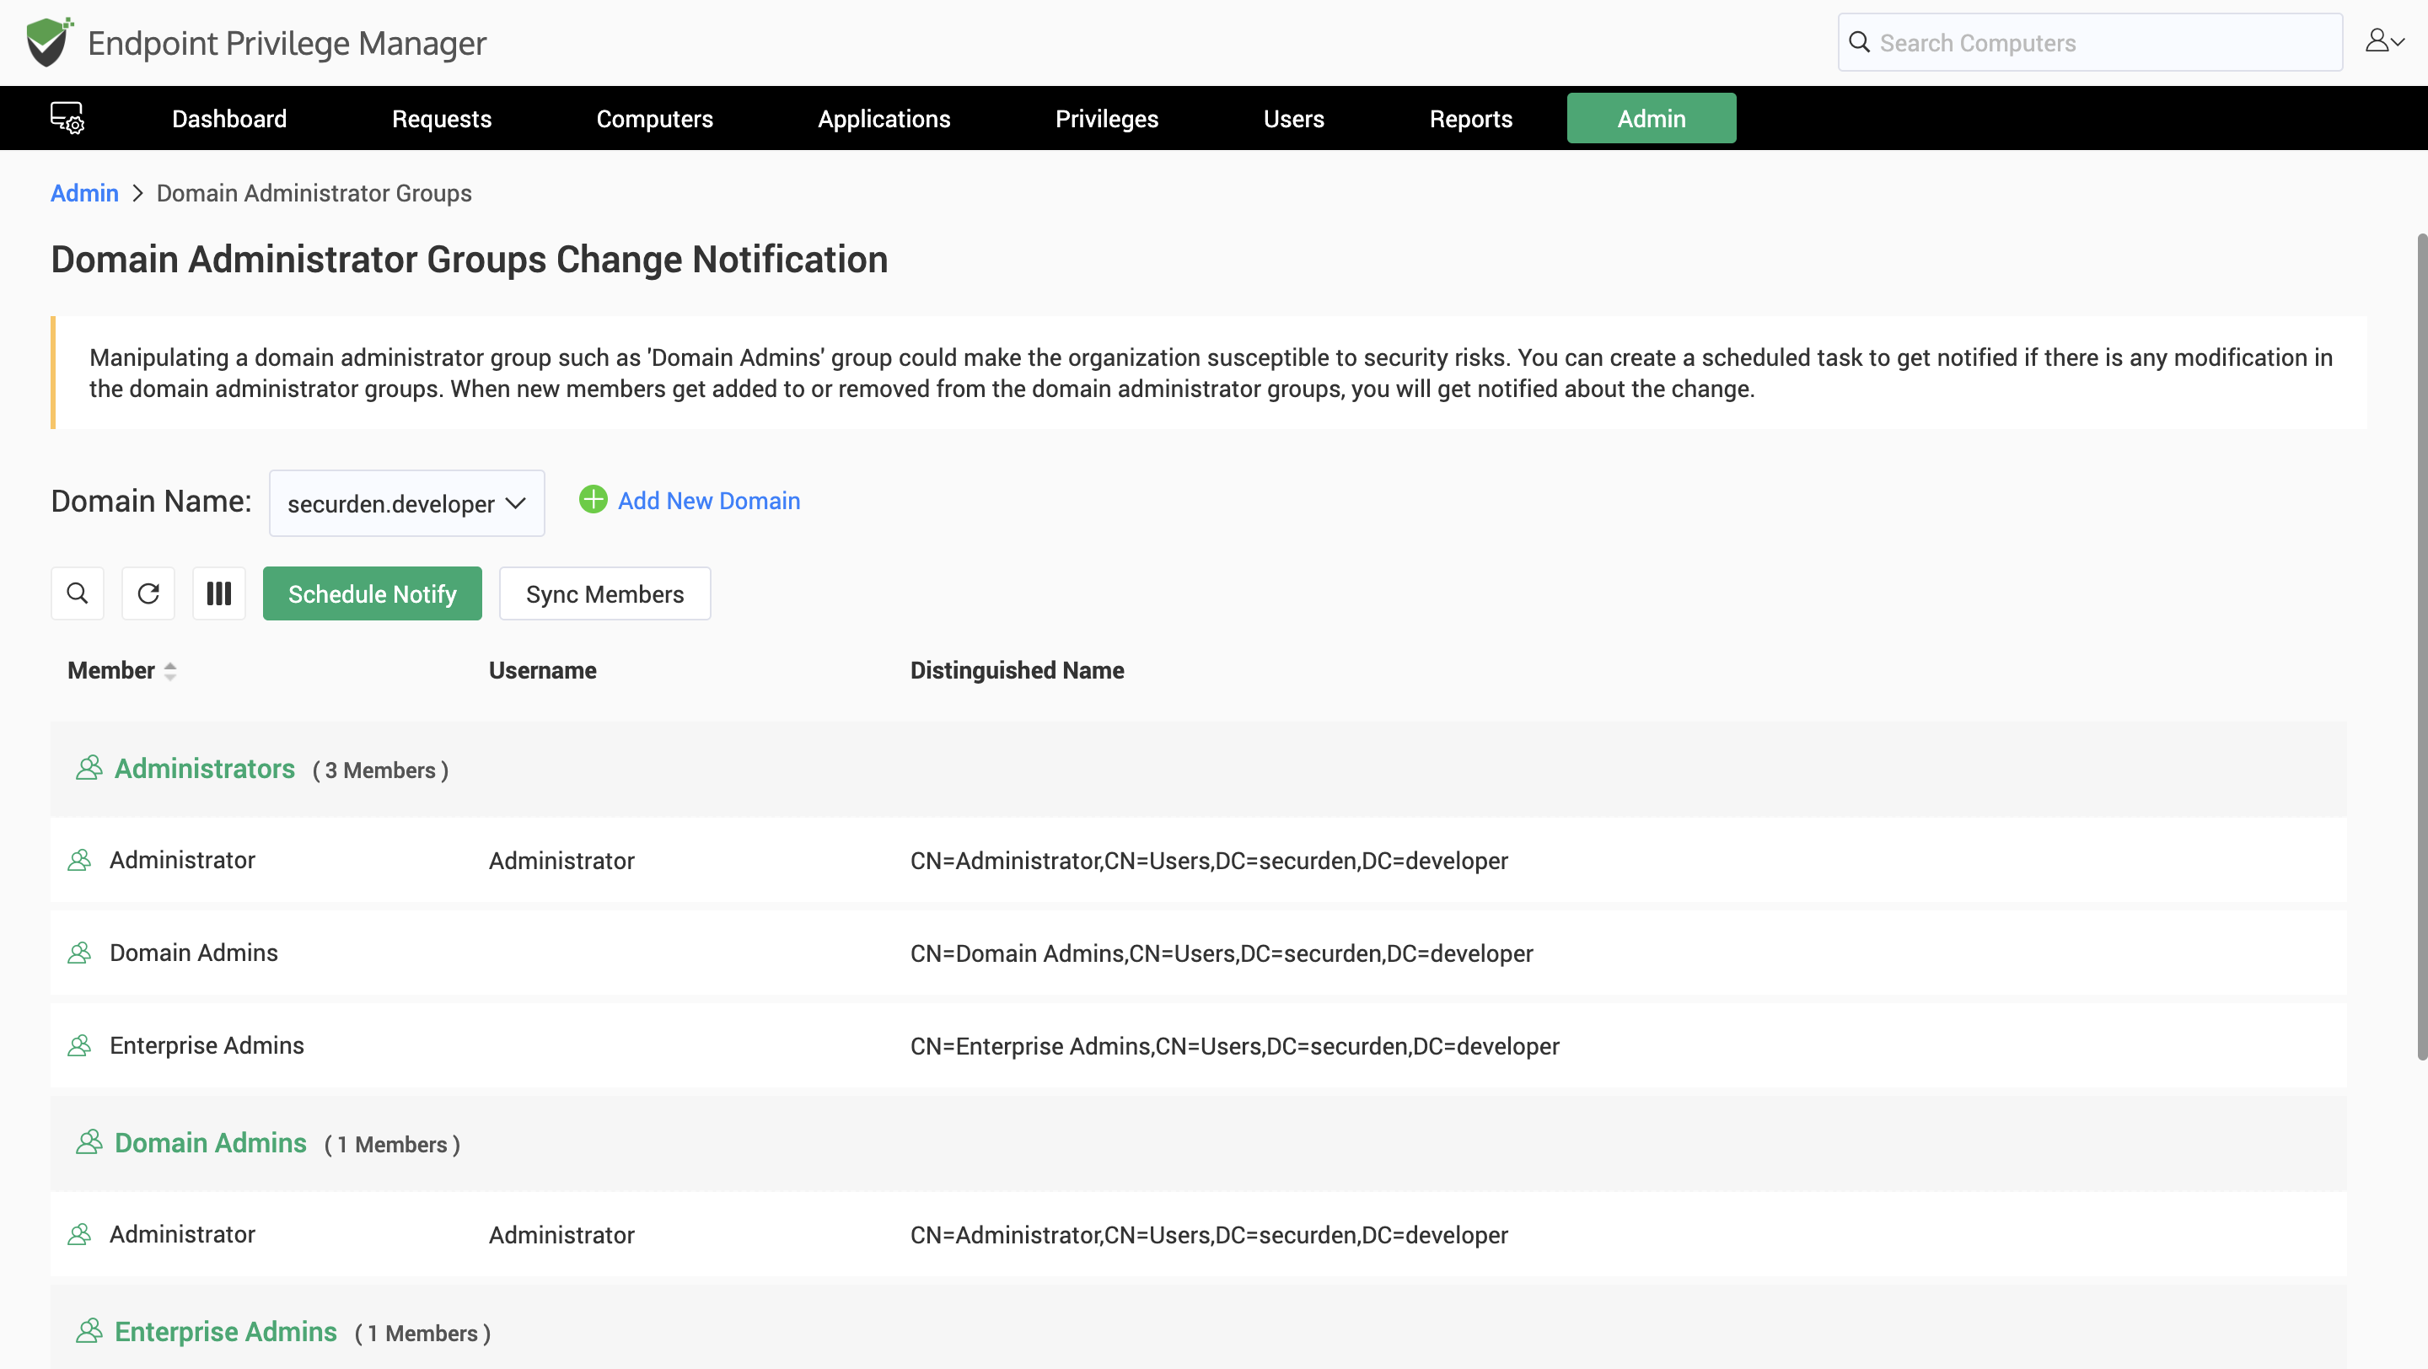Follow the Admin breadcrumb link

tap(84, 193)
